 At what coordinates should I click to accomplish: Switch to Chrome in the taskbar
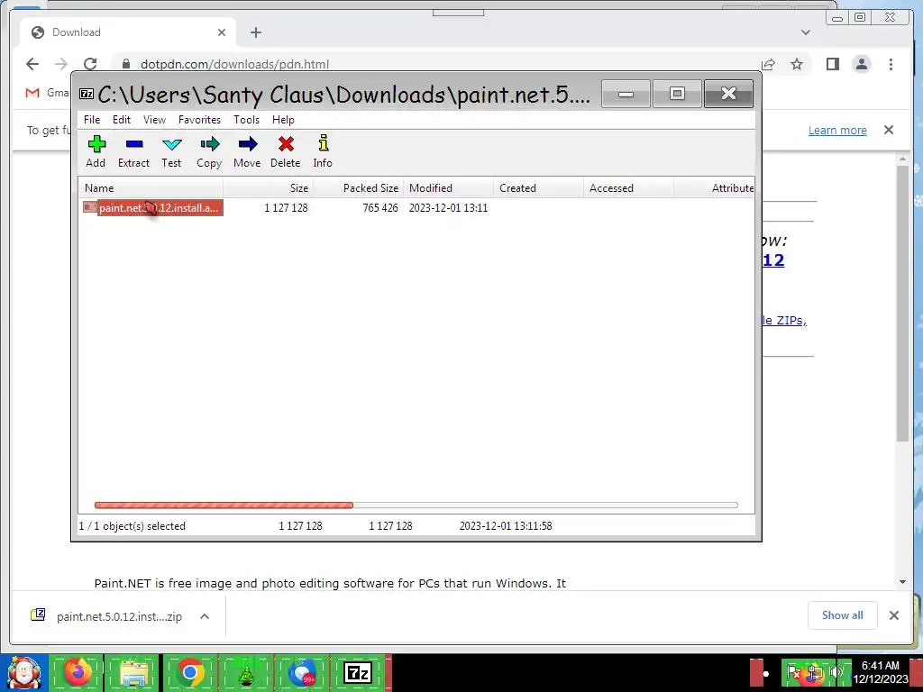(189, 672)
